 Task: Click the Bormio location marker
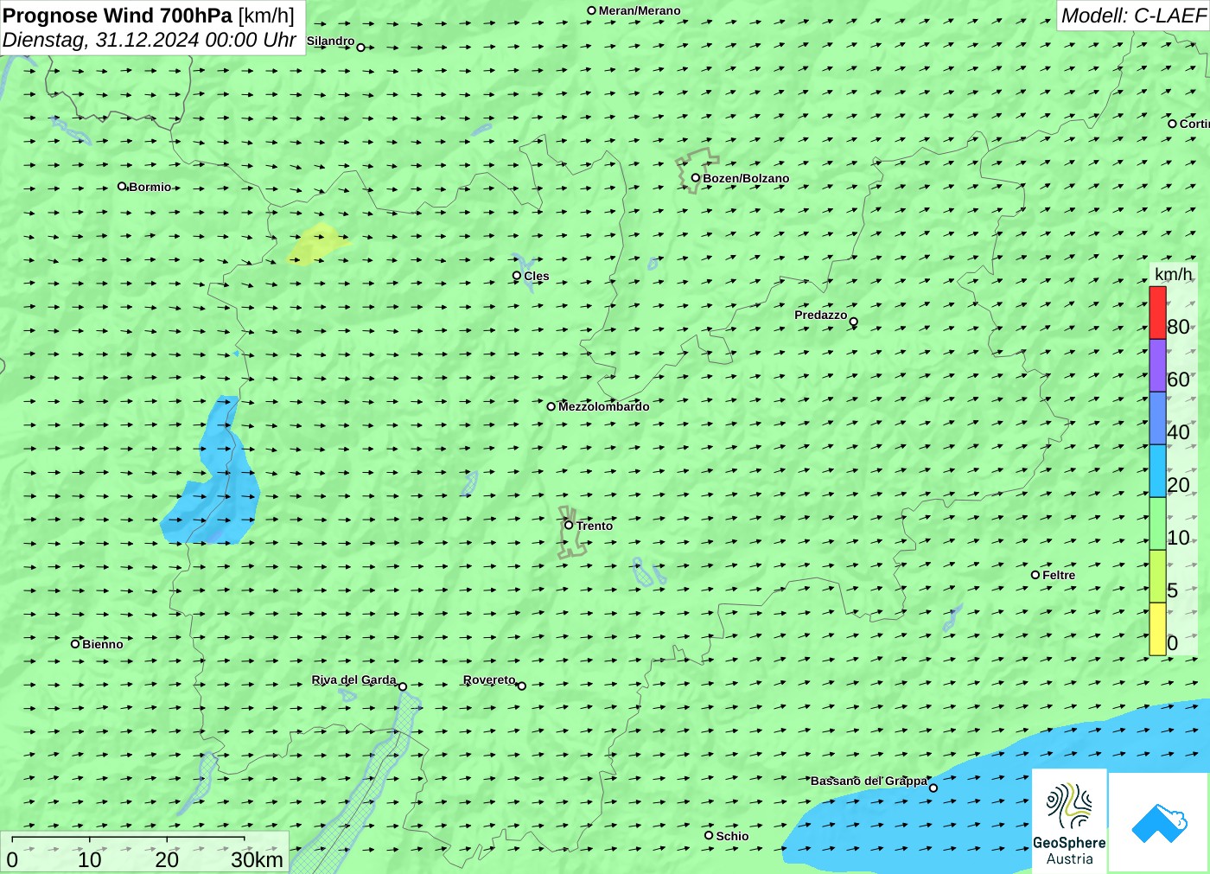pyautogui.click(x=122, y=186)
